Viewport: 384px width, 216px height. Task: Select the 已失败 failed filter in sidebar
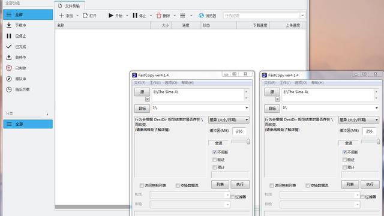pyautogui.click(x=28, y=68)
